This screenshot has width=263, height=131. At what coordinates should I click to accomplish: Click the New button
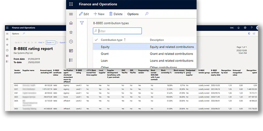click(99, 14)
